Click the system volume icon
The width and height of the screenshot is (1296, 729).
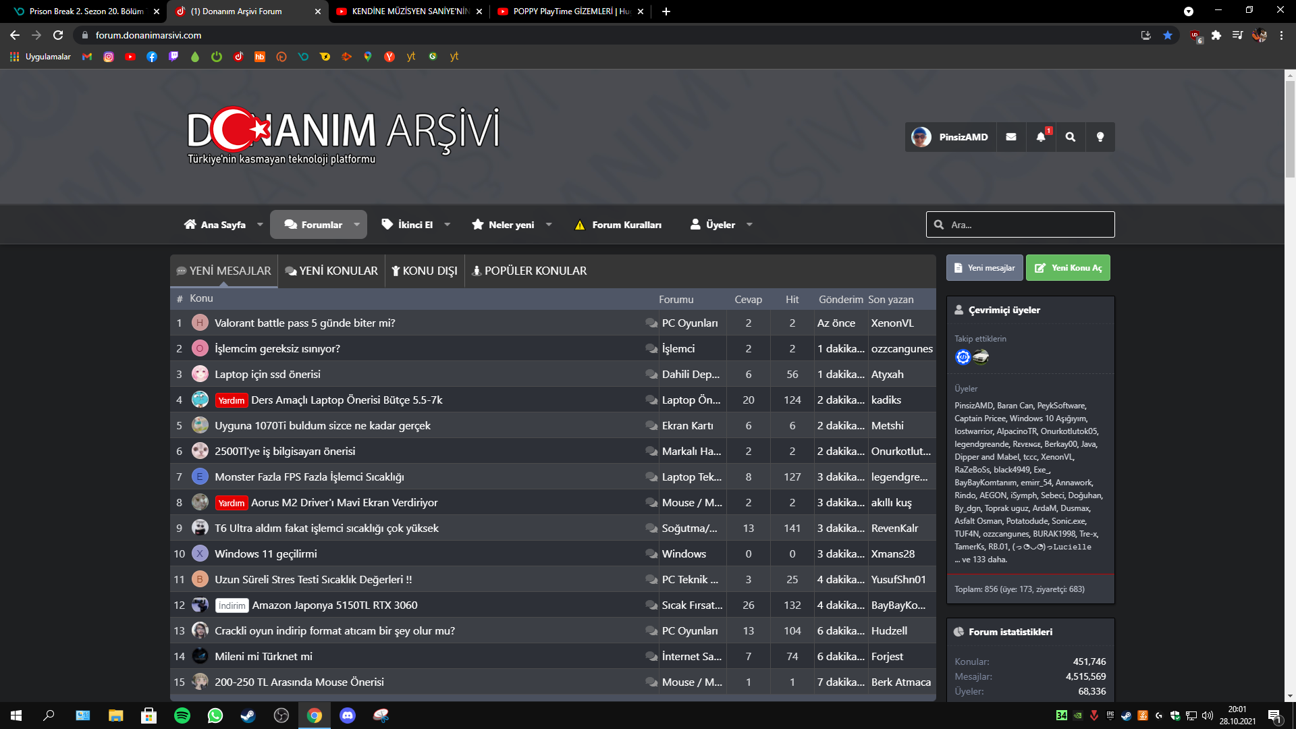click(1208, 715)
